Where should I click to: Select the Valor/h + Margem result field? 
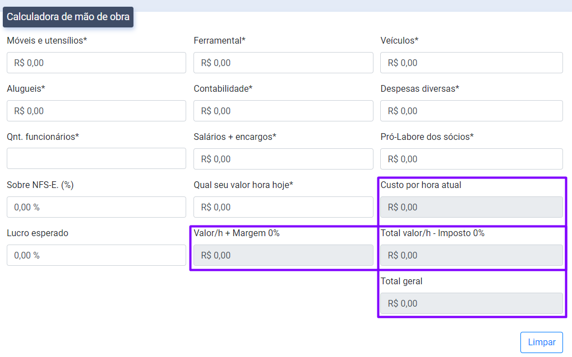[283, 255]
